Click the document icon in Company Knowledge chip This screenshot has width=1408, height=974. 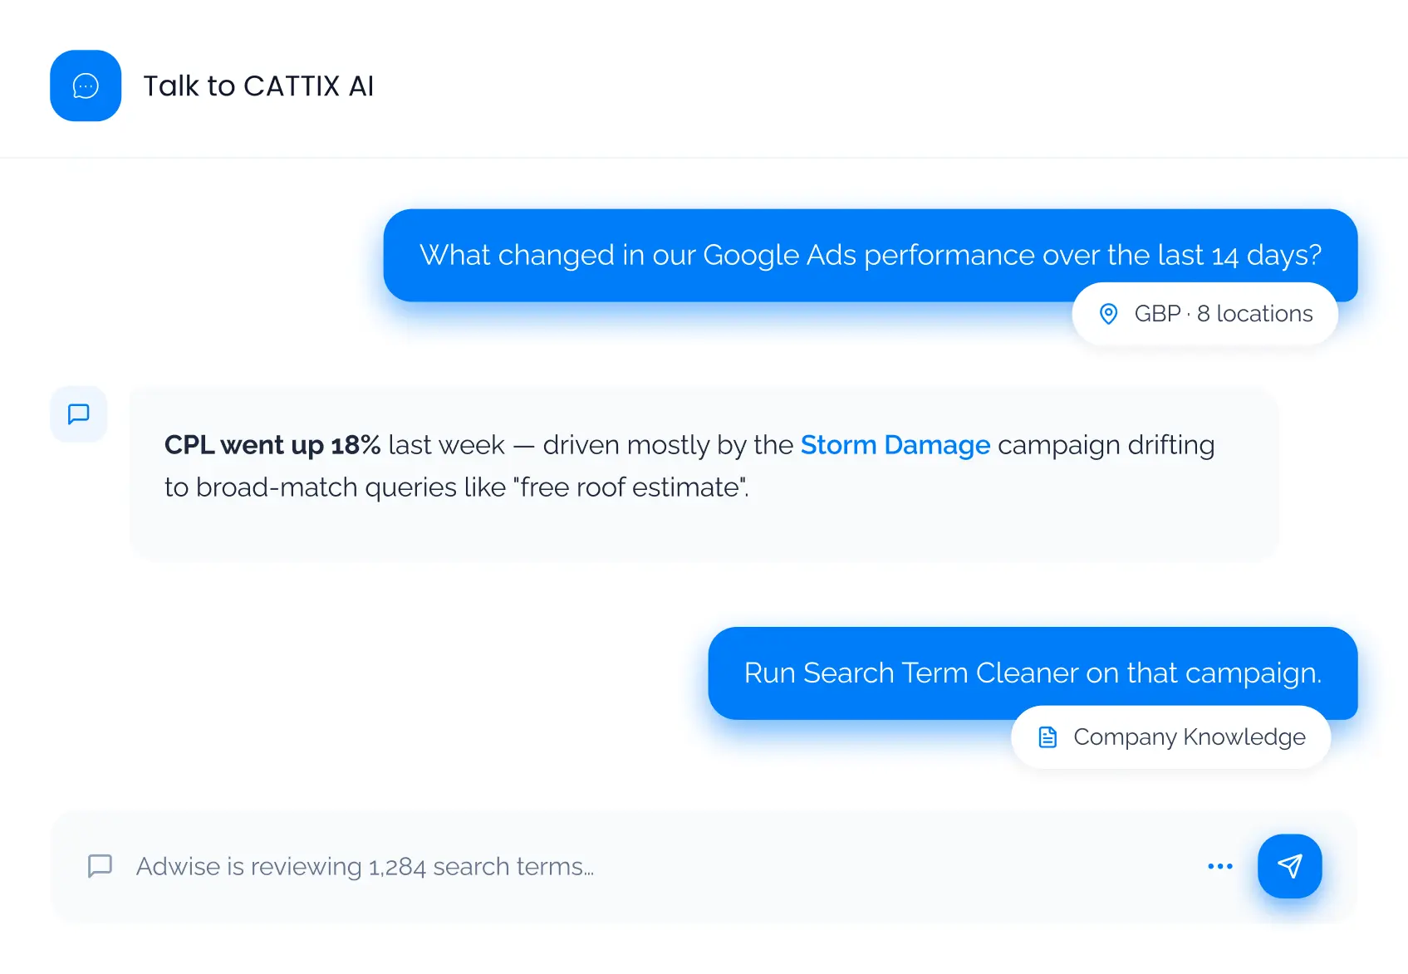[1047, 737]
